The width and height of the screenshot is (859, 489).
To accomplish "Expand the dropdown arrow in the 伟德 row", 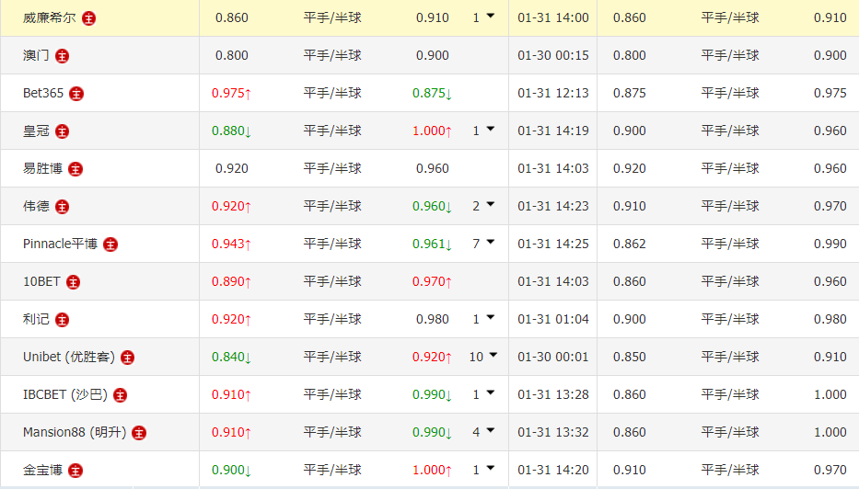I will pos(490,205).
